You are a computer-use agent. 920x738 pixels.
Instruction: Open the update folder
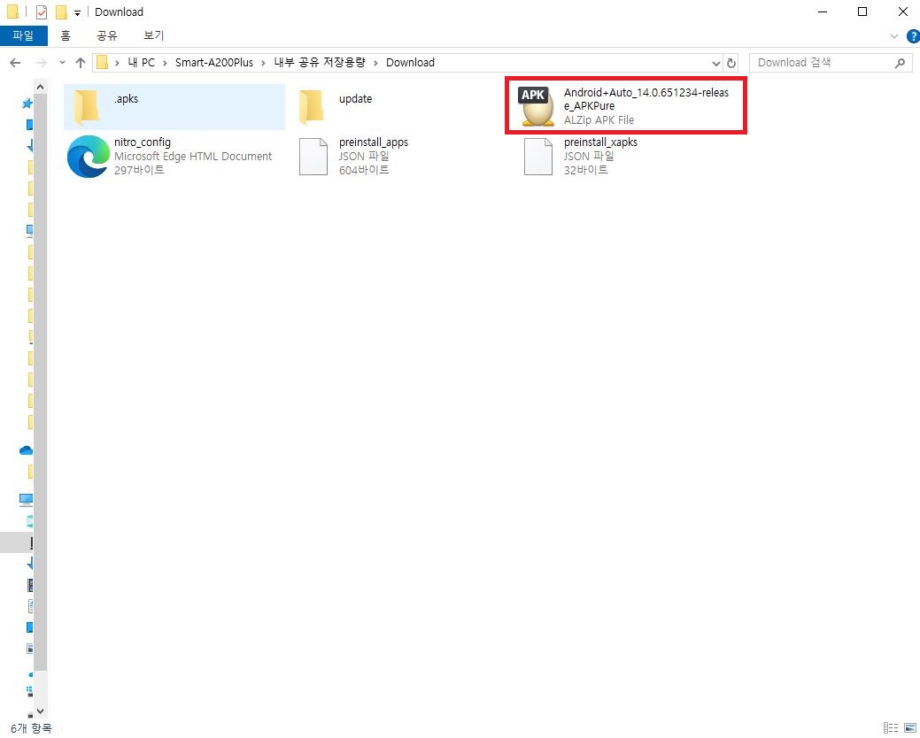tap(354, 99)
